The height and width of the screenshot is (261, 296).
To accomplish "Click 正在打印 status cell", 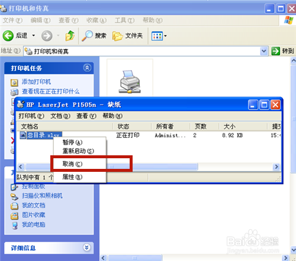I will tap(128, 135).
